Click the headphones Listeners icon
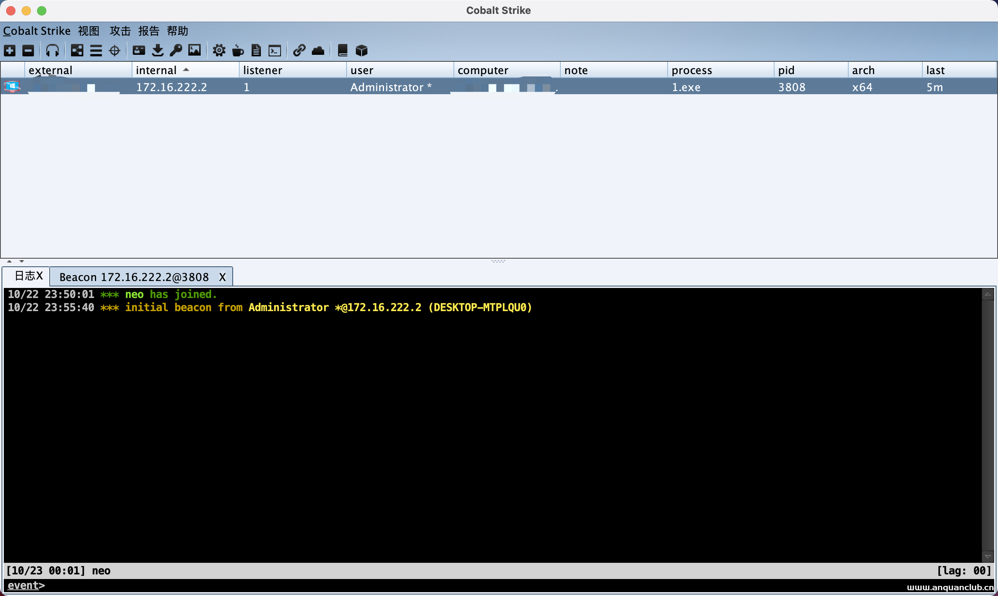The width and height of the screenshot is (998, 596). tap(52, 51)
